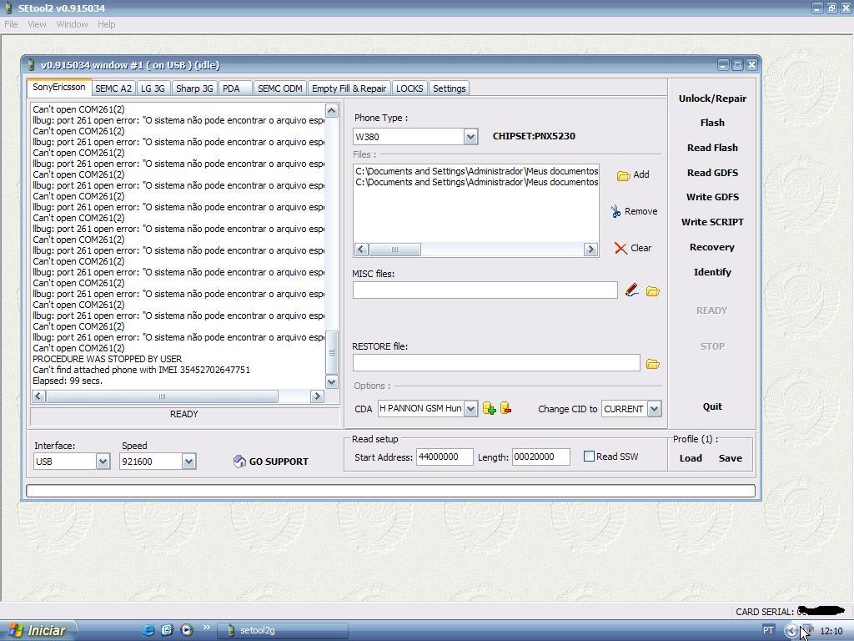Open Outlook Express from quick launch
854x641 pixels.
click(167, 630)
